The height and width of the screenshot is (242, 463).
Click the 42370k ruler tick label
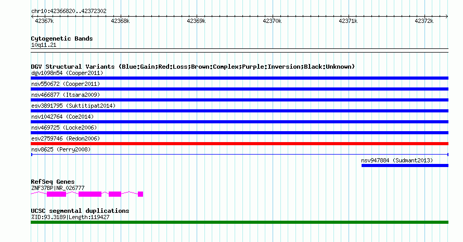(x=272, y=21)
